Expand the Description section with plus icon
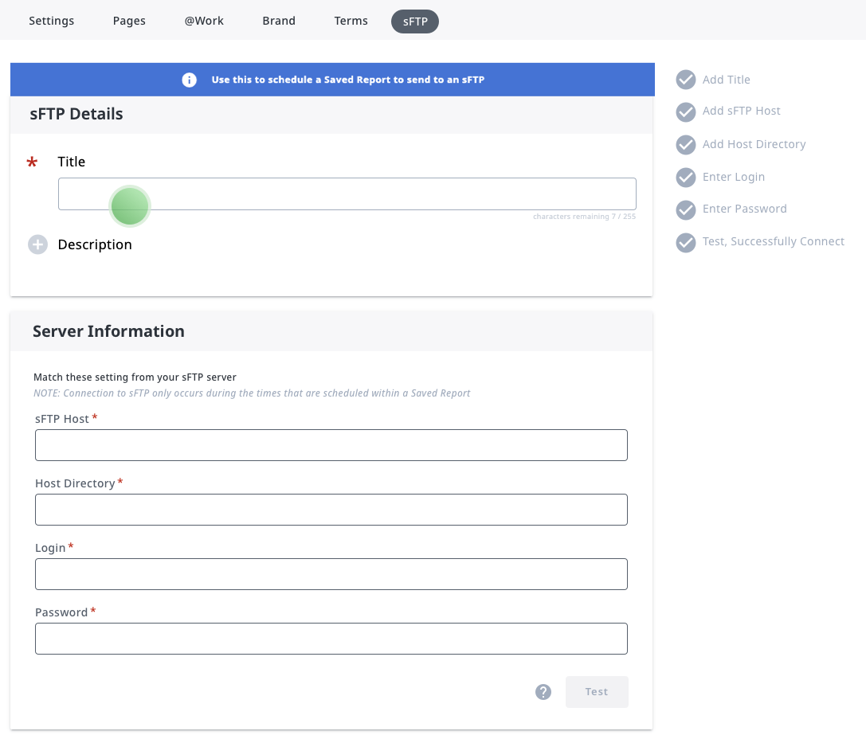This screenshot has height=735, width=866. 38,244
